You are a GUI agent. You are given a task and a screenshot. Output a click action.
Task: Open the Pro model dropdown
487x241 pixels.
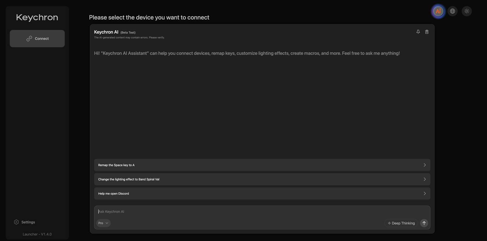pyautogui.click(x=103, y=223)
